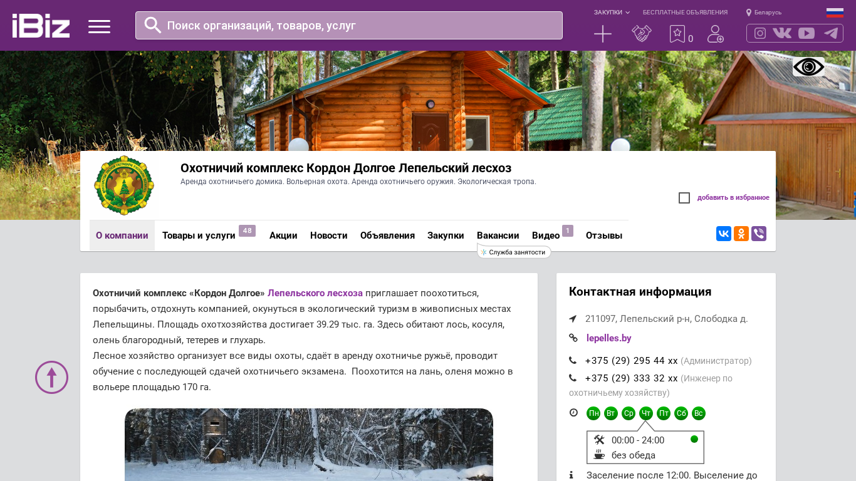Select Monday (Пн) schedule day
This screenshot has height=481, width=856.
[593, 413]
